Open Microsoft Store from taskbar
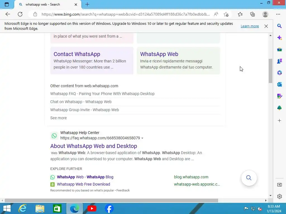The height and width of the screenshot is (214, 286). (57, 208)
